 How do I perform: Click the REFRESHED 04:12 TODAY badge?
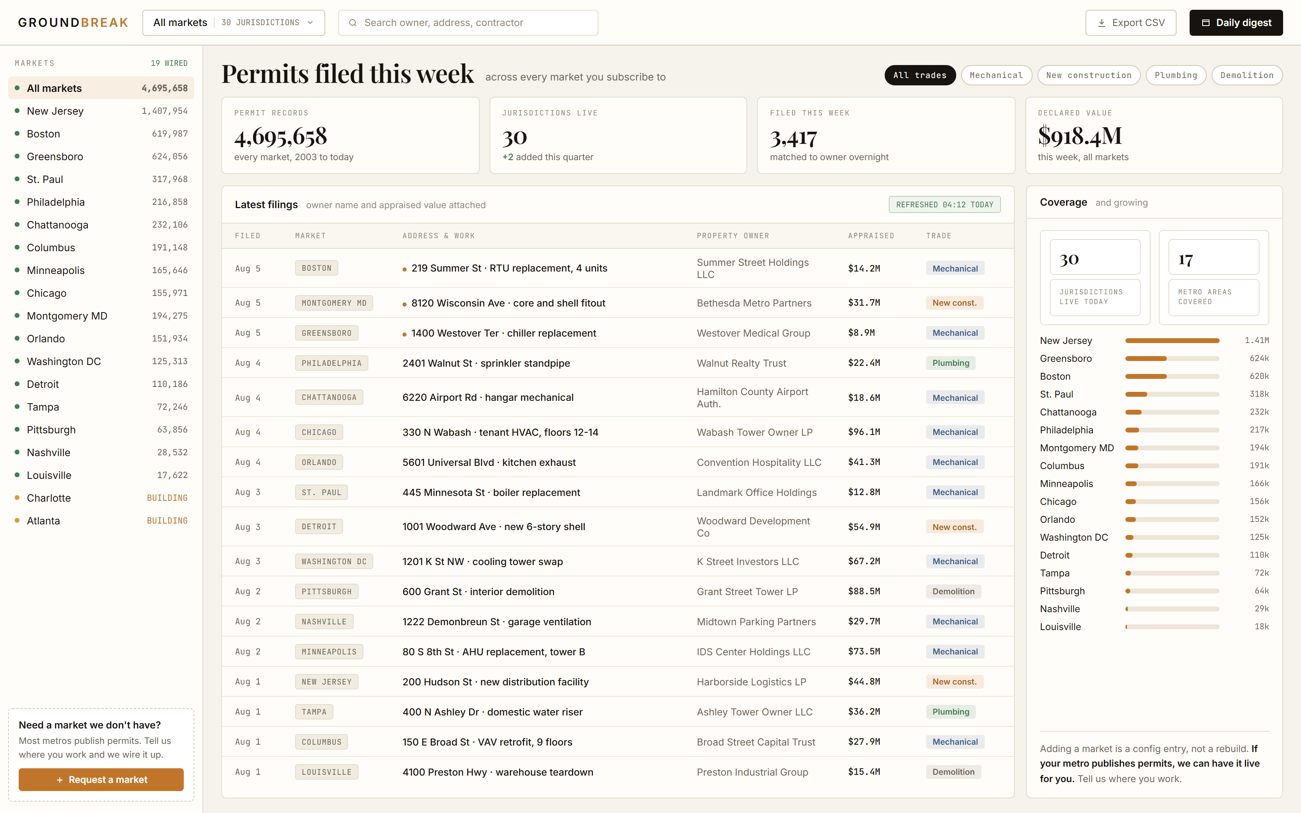944,204
